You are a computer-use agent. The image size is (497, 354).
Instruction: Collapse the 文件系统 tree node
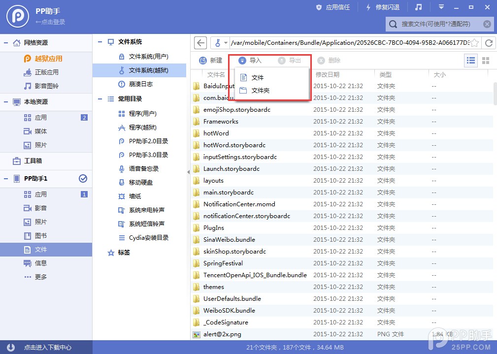(x=100, y=42)
